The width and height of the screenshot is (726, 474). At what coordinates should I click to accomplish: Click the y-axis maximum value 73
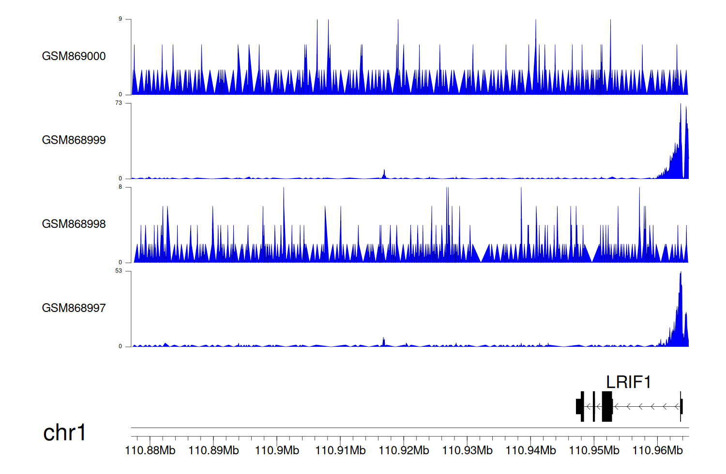(x=119, y=103)
